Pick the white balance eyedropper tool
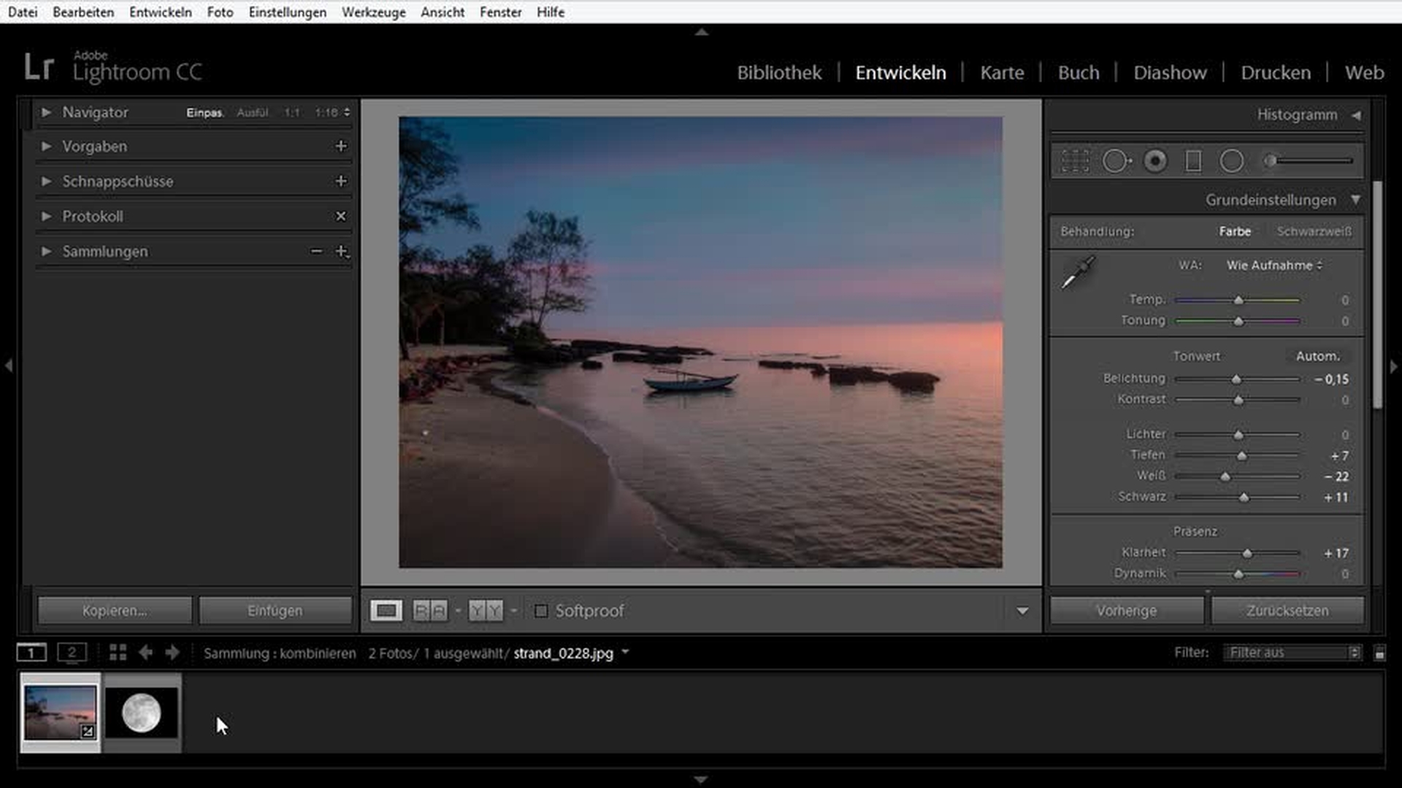Screen dimensions: 1402x788 click(x=1078, y=272)
